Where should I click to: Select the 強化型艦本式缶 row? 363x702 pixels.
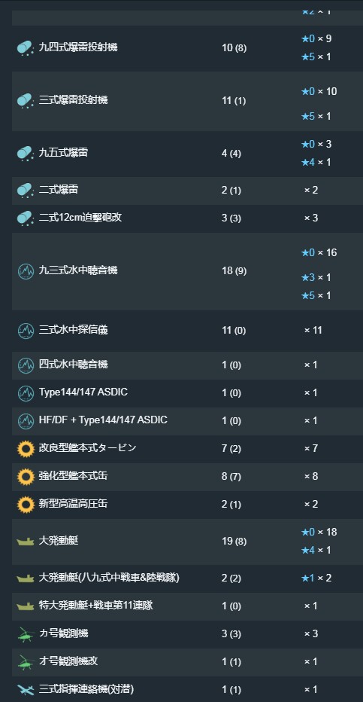[188, 477]
